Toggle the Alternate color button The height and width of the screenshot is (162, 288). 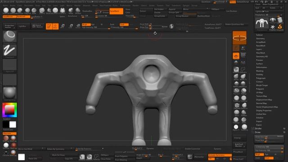9,134
